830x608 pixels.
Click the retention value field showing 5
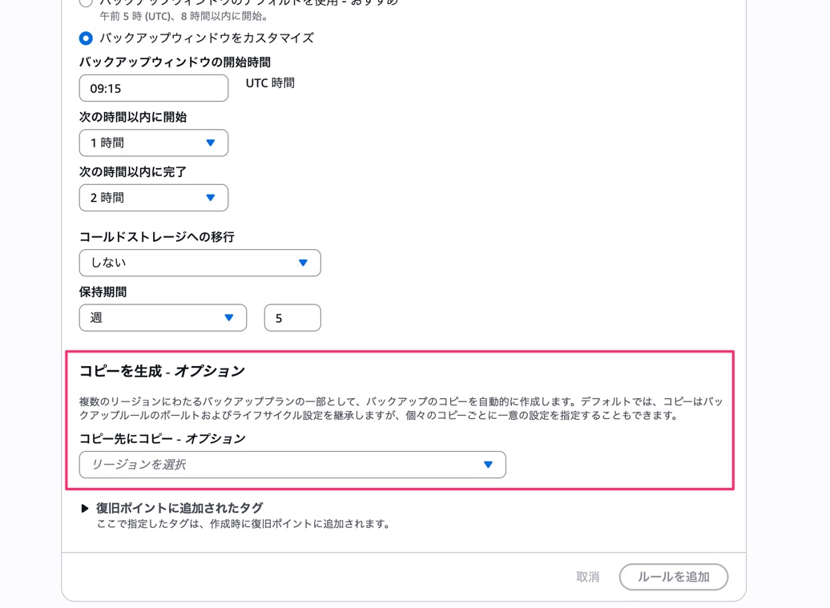click(x=292, y=317)
